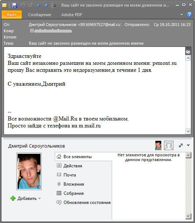Viewport: 195px width, 223px height.
Task: Click sender address 89169697527@mail.ru
Action: (100, 25)
